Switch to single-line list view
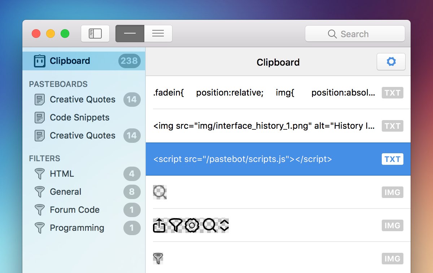The height and width of the screenshot is (273, 433). click(x=130, y=34)
